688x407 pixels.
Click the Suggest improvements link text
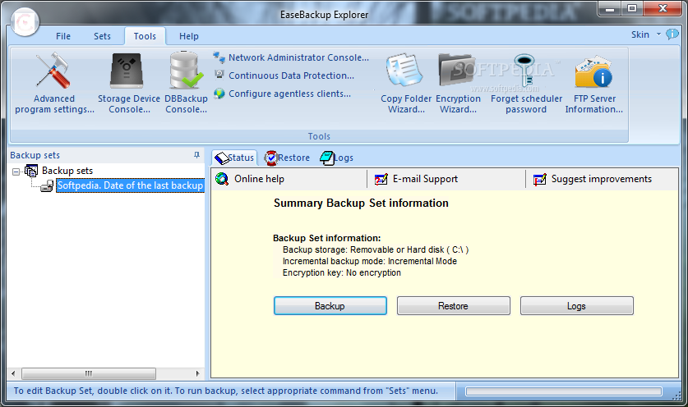[601, 179]
